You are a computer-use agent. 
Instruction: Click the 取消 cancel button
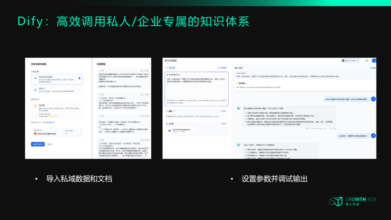click(50, 144)
